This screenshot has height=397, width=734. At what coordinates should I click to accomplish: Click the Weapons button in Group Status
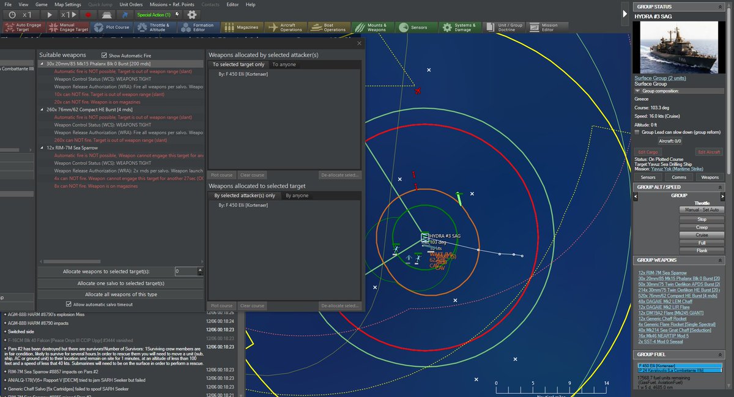(x=710, y=177)
